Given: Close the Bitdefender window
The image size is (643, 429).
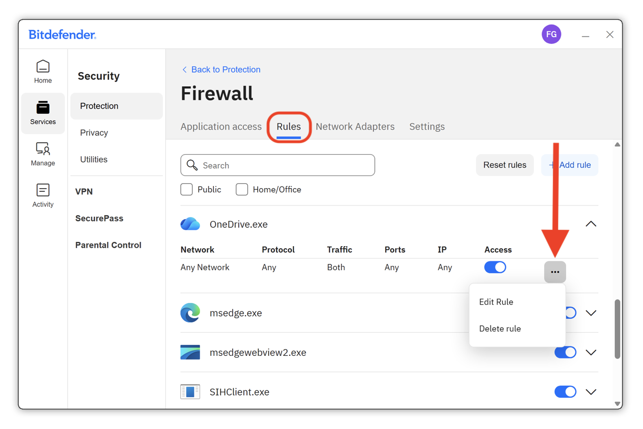Looking at the screenshot, I should pos(610,34).
